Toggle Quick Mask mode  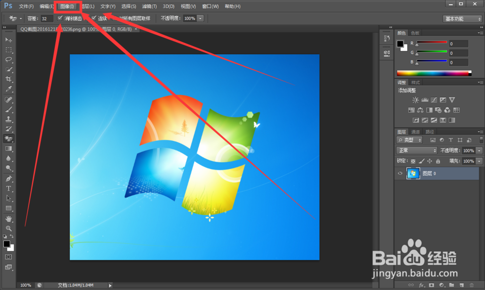[8, 257]
